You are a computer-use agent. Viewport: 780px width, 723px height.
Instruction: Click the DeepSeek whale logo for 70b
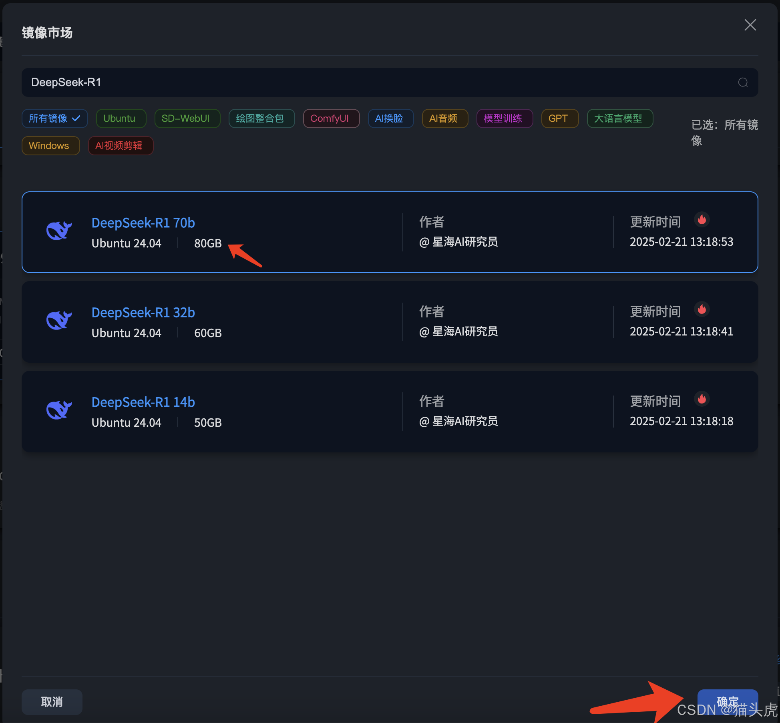(59, 231)
